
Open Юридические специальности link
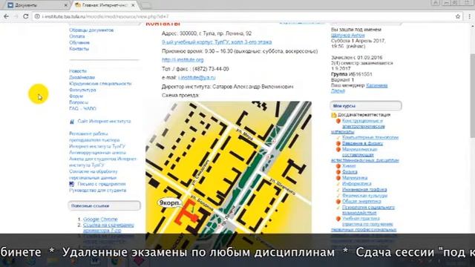tap(100, 84)
